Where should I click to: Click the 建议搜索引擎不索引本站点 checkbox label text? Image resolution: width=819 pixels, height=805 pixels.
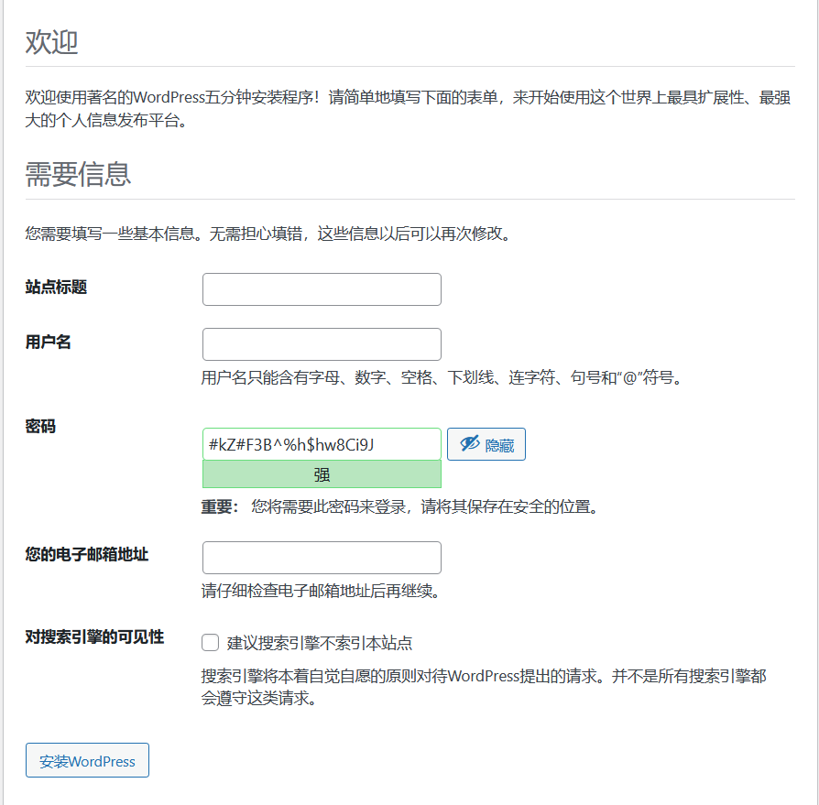tap(320, 643)
